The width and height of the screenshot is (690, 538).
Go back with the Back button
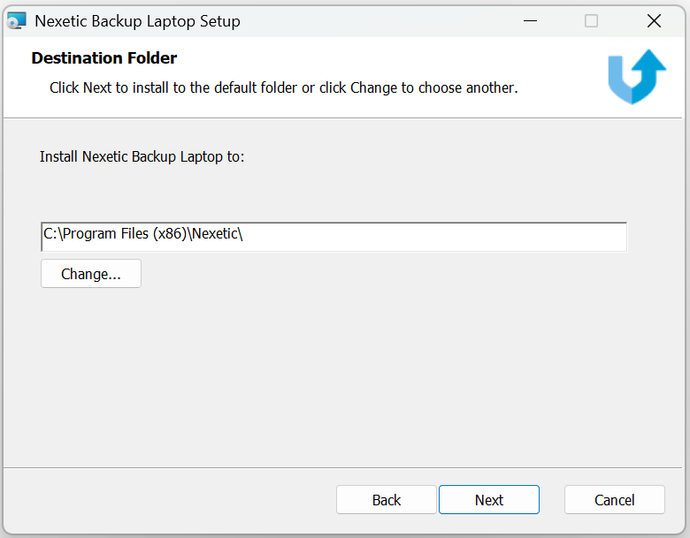(x=387, y=500)
